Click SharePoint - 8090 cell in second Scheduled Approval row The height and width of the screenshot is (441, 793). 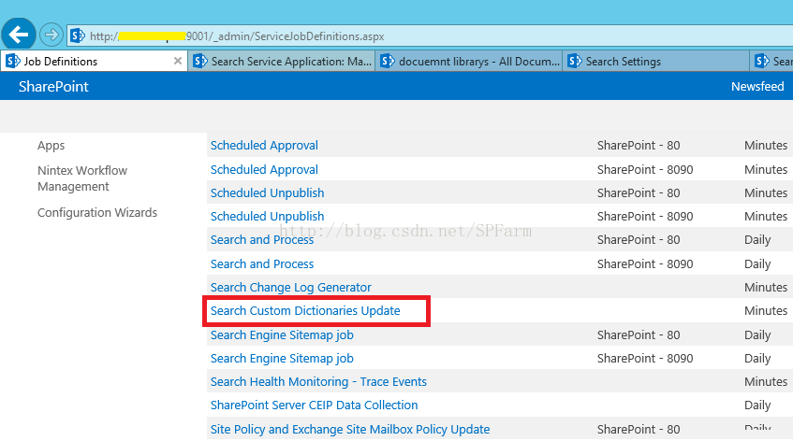coord(645,169)
